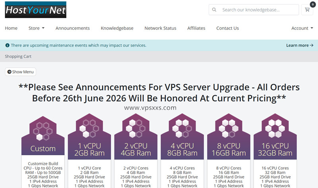Click the VPS Server Upgrade announcement heading
Image resolution: width=318 pixels, height=188 pixels.
pos(159,93)
